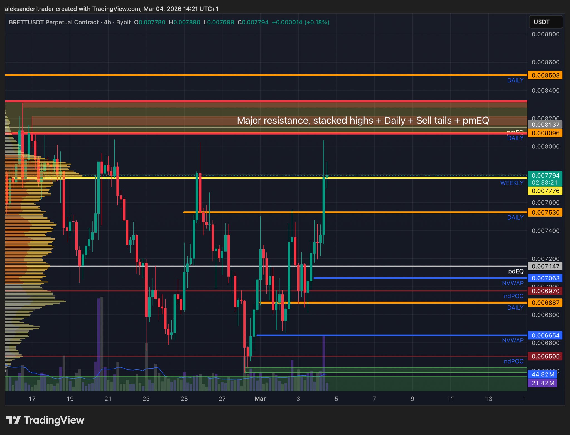Select the orange 0.007530 daily level label
The width and height of the screenshot is (570, 435).
pos(545,212)
